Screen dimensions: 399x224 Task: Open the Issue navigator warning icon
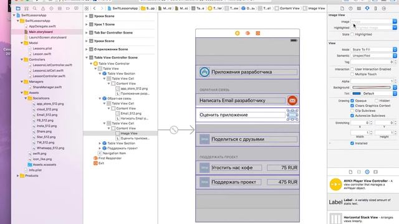coord(43,8)
